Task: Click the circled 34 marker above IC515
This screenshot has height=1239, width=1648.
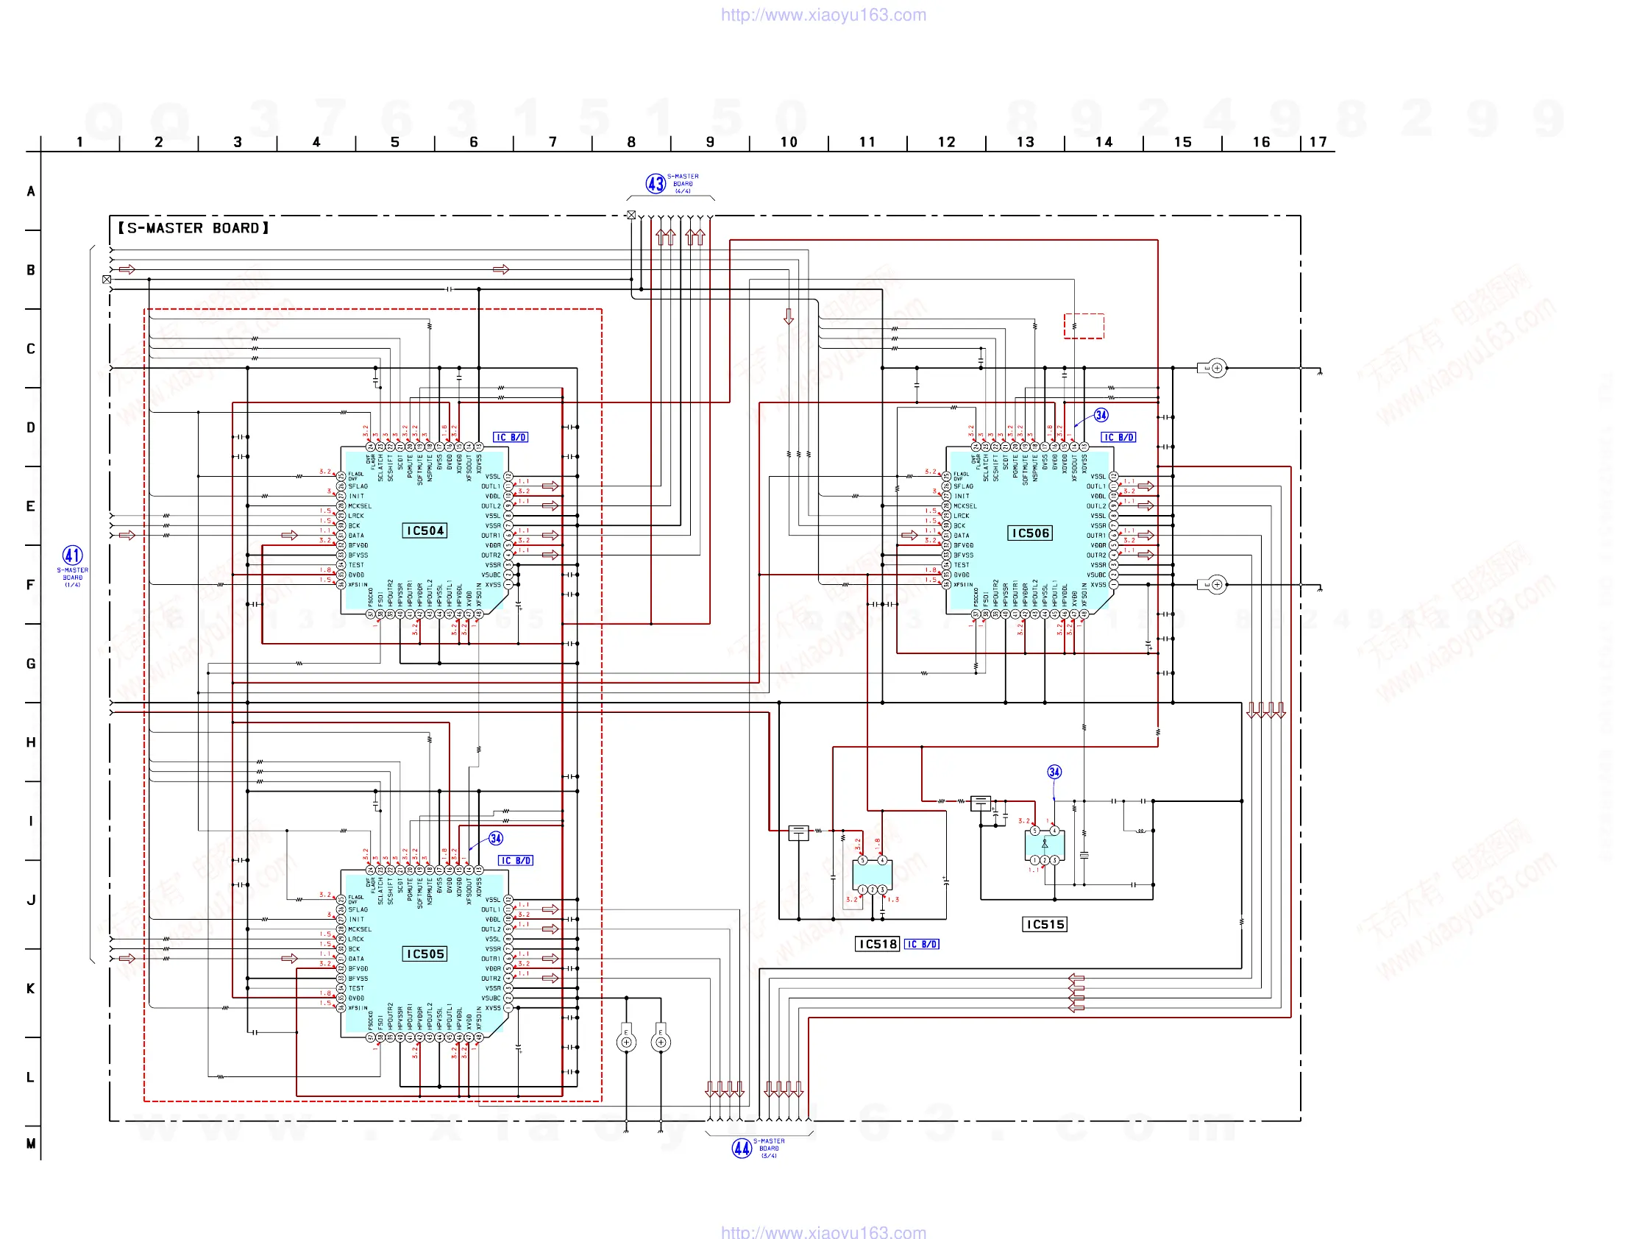Action: 1054,772
